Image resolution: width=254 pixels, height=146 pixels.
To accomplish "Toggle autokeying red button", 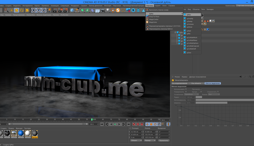I will click(138, 124).
